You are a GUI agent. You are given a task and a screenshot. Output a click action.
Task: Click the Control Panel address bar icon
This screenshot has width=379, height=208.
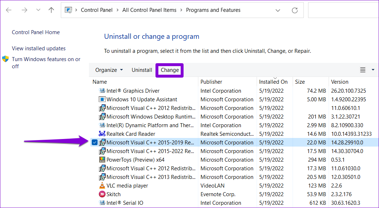[x=68, y=10]
